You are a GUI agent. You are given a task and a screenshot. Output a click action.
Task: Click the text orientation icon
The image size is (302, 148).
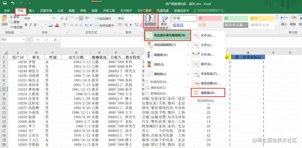(86, 18)
